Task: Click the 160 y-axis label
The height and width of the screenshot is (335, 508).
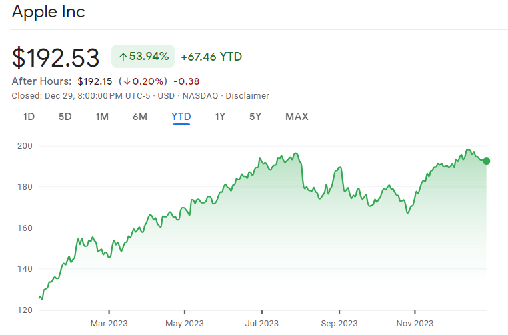Action: coord(25,228)
